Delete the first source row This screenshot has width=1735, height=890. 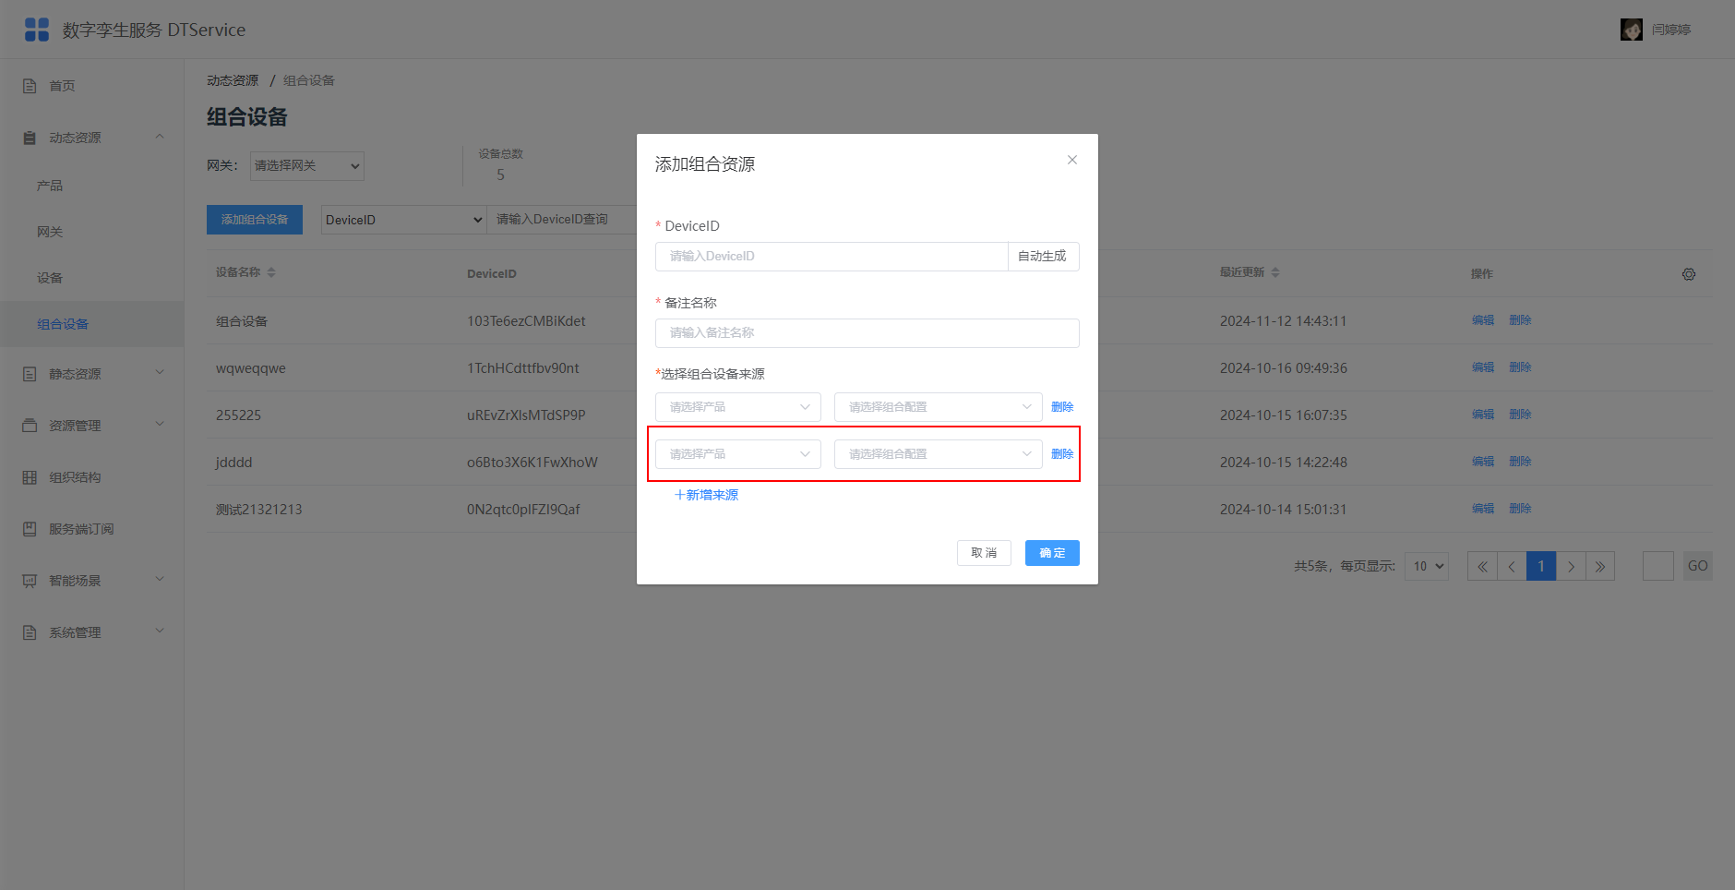[1062, 407]
